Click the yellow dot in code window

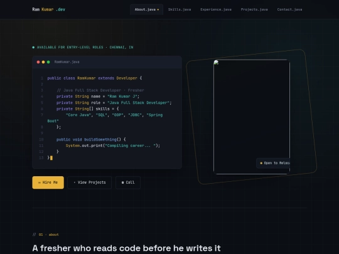pyautogui.click(x=43, y=62)
